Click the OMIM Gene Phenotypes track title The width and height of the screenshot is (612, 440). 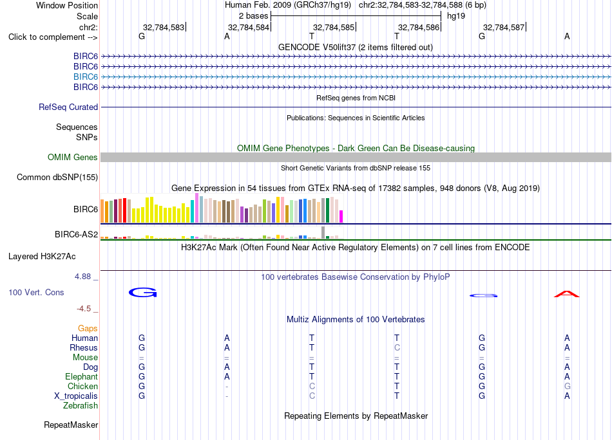tap(356, 148)
